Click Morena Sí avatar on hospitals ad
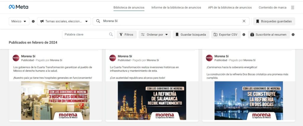Screen dimensions: 303x126 pyautogui.click(x=16, y=58)
